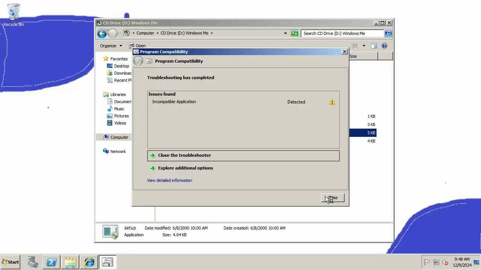Click the taskbar clock showing 9:48 AM
This screenshot has width=481, height=270.
coord(462,262)
